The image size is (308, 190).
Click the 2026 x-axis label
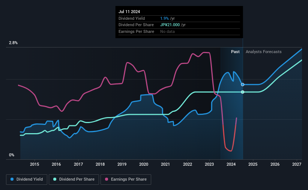[x=275, y=164]
